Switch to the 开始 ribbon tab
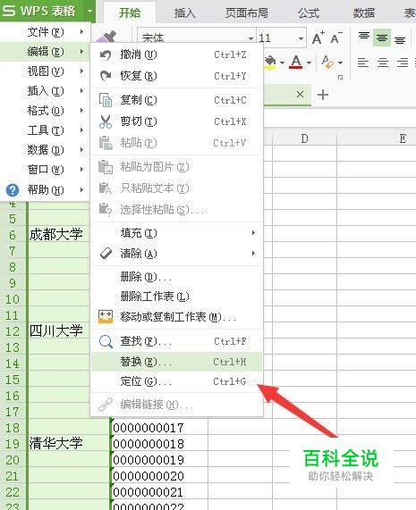Viewport: 416px width, 510px height. (130, 13)
